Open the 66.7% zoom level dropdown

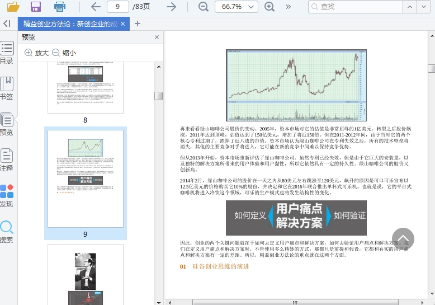[x=237, y=6]
